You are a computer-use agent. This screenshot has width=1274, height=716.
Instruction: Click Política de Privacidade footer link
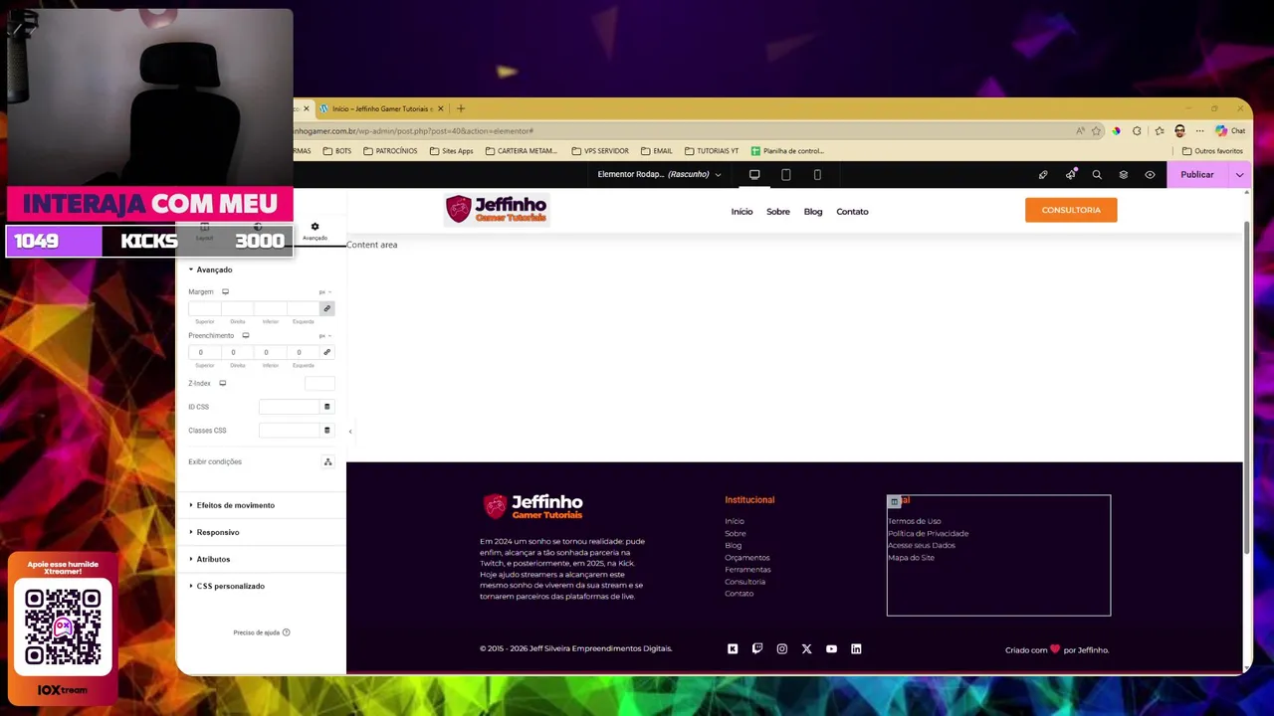[x=928, y=533]
